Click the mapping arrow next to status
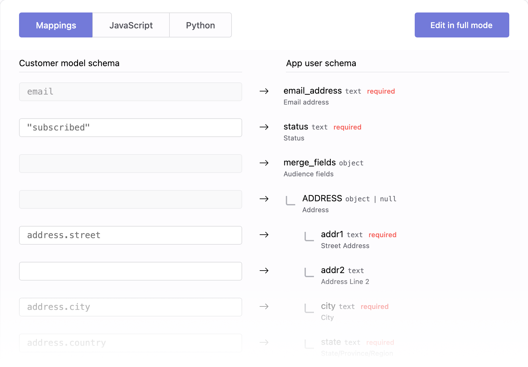The image size is (528, 367). [264, 127]
